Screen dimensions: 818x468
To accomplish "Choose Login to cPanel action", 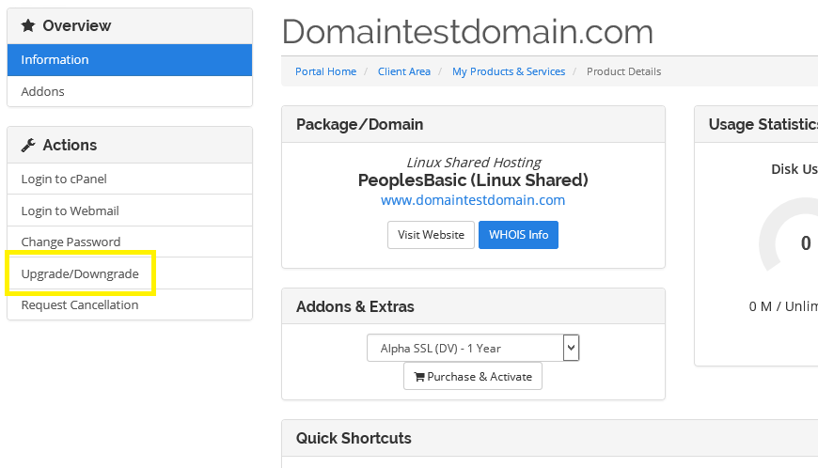I will (x=130, y=179).
